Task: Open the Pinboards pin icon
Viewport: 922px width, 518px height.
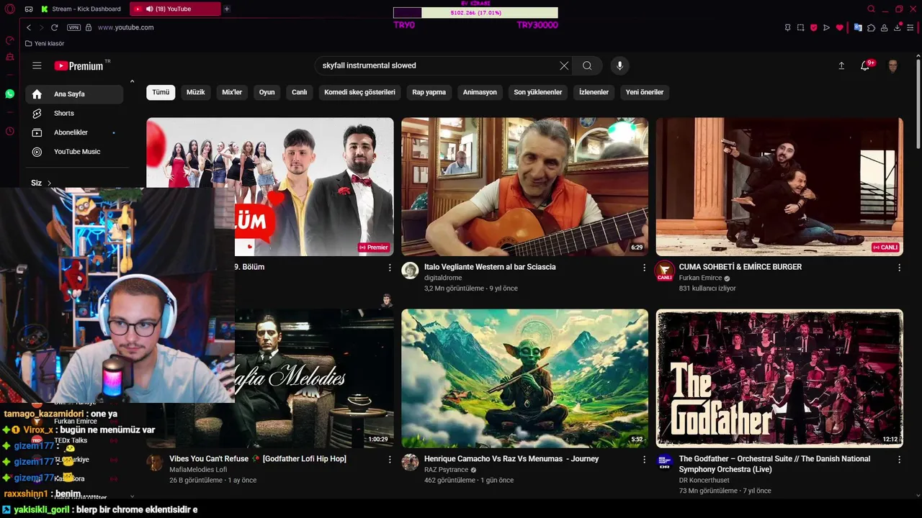Action: pos(787,27)
